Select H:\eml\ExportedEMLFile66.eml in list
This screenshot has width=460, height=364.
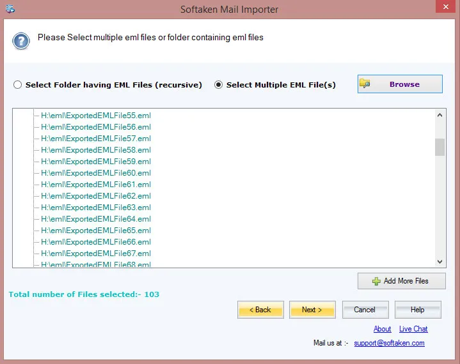96,241
